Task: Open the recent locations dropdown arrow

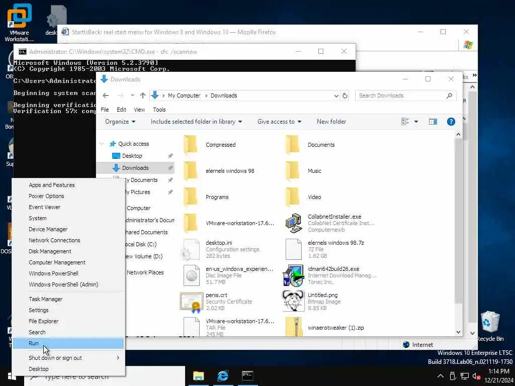Action: [x=132, y=95]
